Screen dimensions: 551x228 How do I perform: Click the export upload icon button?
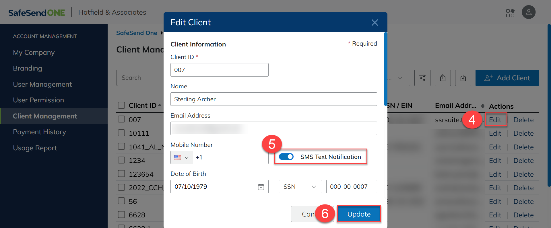pyautogui.click(x=443, y=78)
